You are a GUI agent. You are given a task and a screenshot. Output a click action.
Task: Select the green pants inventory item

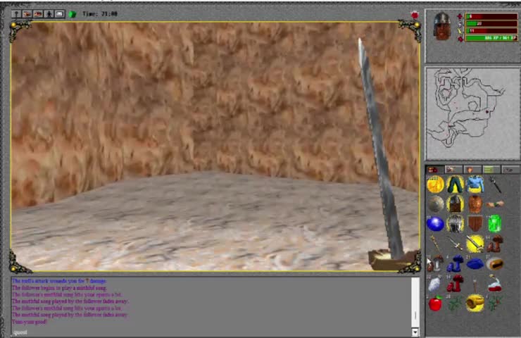pos(455,184)
